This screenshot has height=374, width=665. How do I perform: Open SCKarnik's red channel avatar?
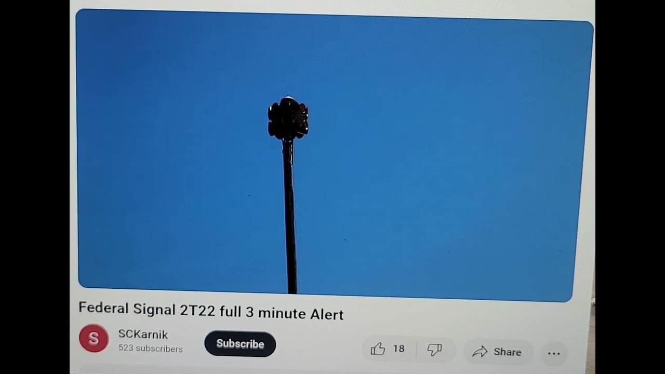coord(94,338)
